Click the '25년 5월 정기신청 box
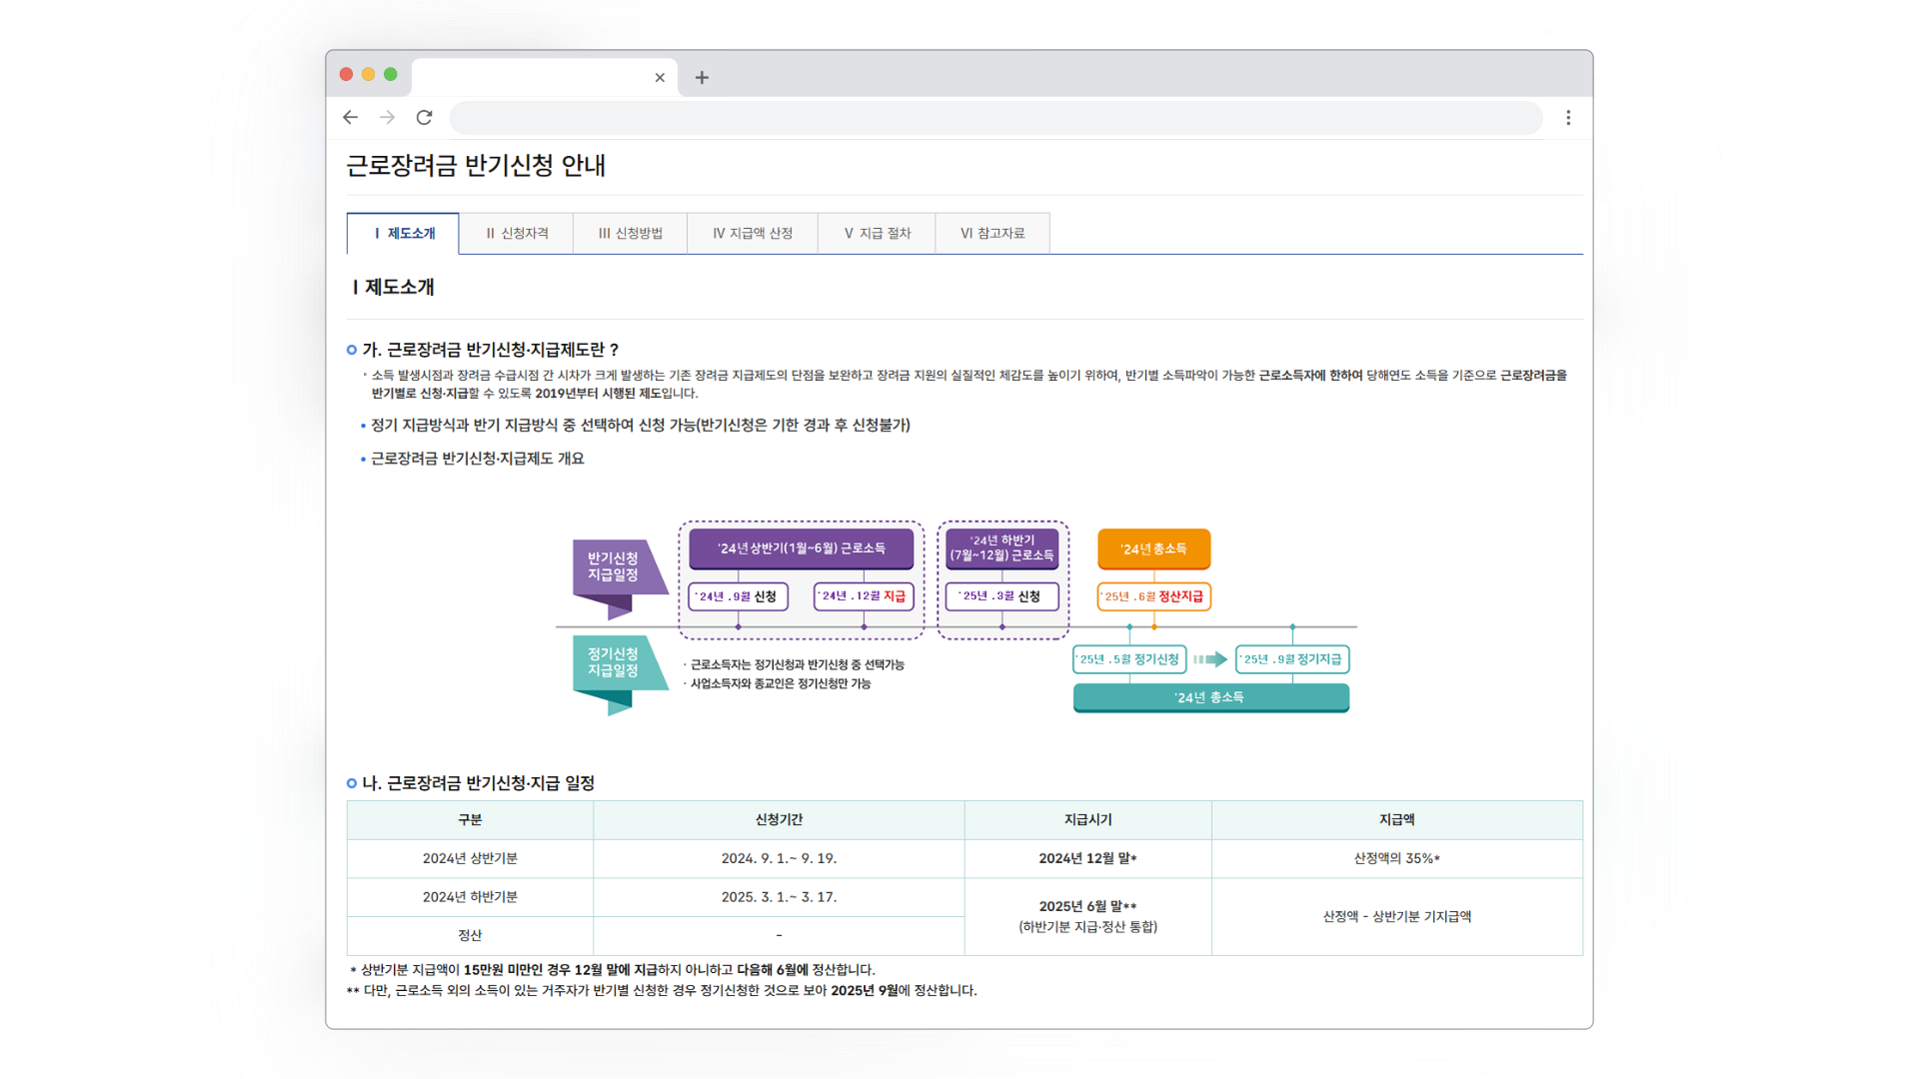This screenshot has height=1079, width=1919. point(1129,659)
